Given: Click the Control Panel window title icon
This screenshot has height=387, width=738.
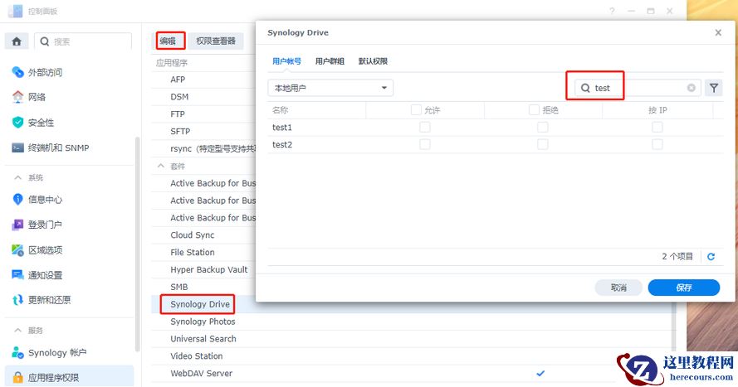Looking at the screenshot, I should point(15,11).
